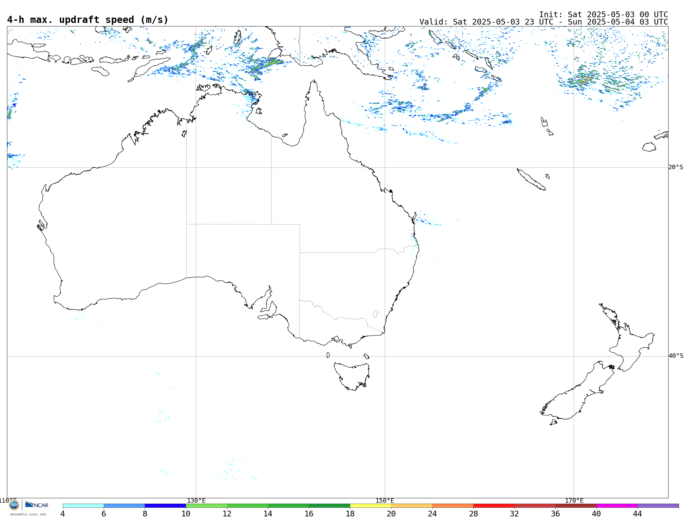The image size is (689, 518).
Task: Click the colorbar value 4
Action: [63, 514]
